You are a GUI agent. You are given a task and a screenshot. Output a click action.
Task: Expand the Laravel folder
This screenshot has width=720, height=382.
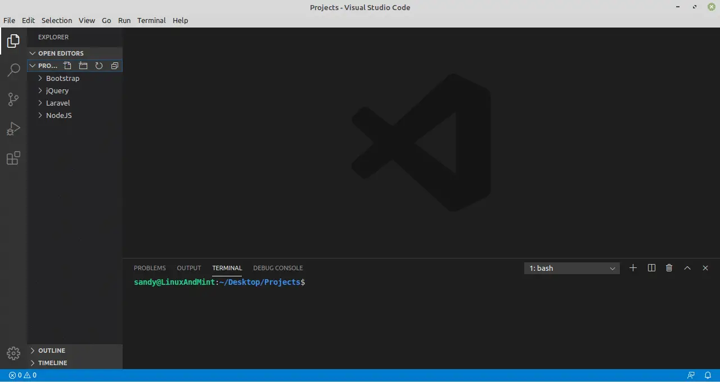tap(58, 103)
